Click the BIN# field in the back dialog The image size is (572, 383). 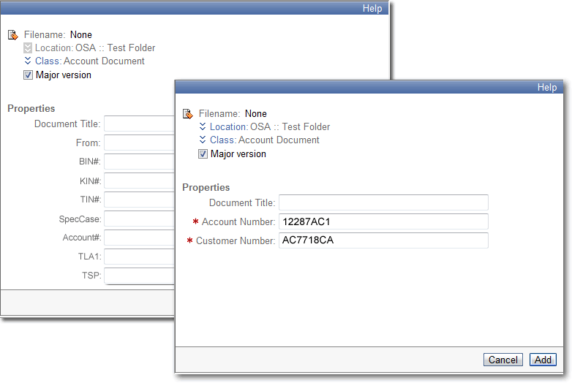point(140,162)
